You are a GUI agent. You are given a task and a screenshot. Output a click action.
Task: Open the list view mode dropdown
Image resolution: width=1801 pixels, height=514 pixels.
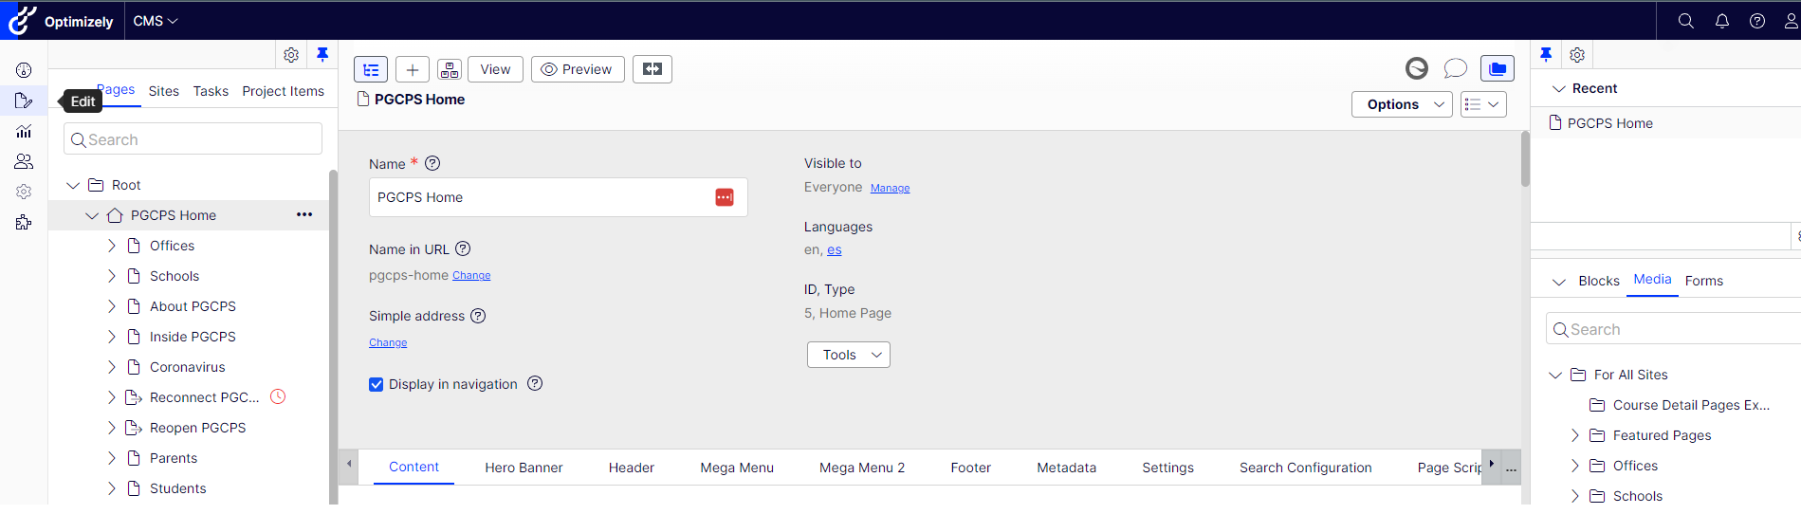click(x=1483, y=104)
